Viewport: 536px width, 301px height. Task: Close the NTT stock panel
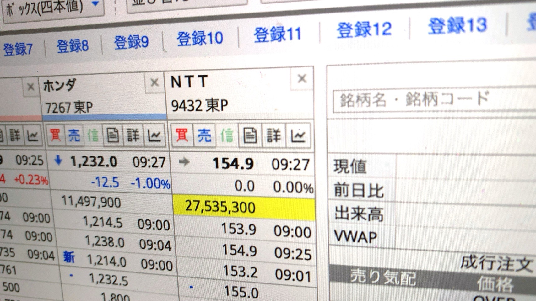click(302, 78)
